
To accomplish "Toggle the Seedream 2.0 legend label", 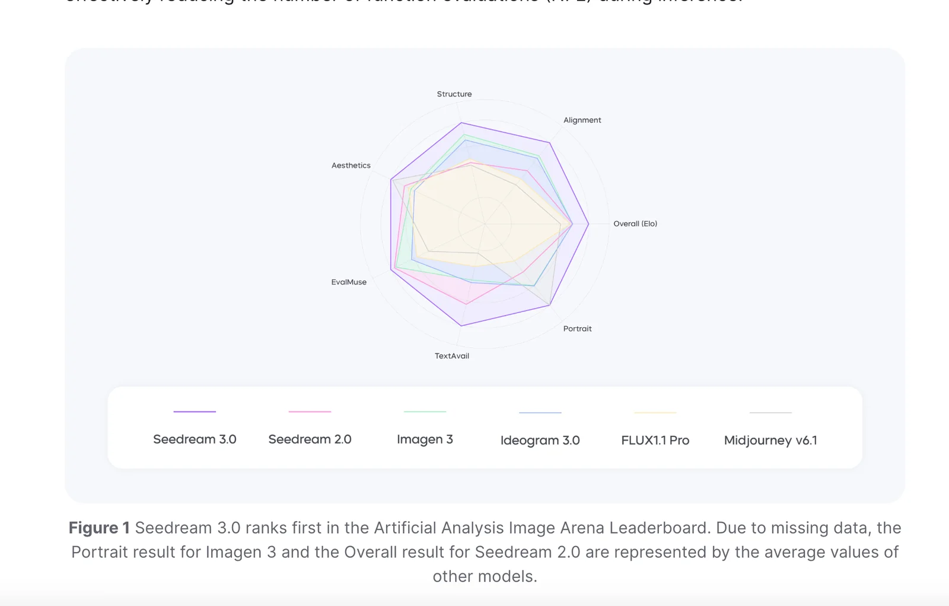I will (x=310, y=439).
